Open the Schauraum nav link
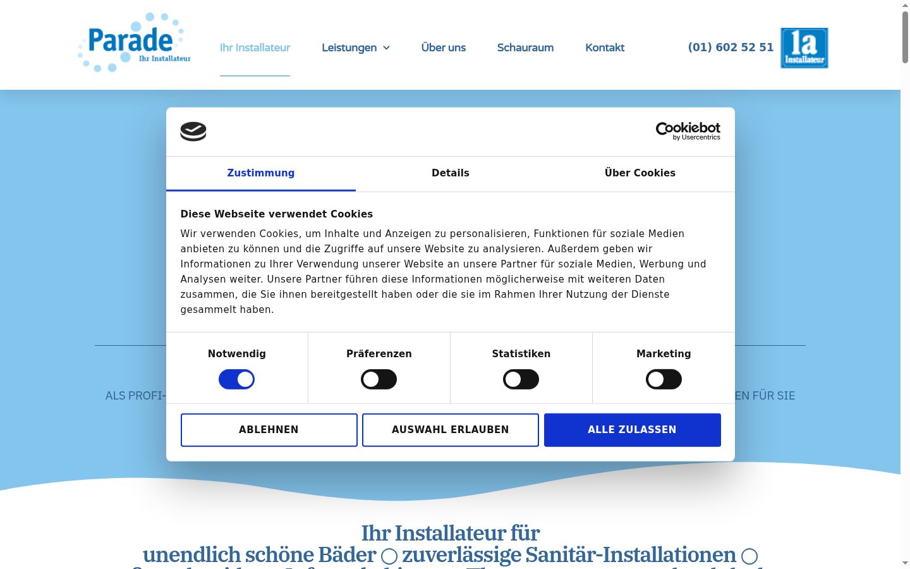This screenshot has height=569, width=910. [525, 47]
